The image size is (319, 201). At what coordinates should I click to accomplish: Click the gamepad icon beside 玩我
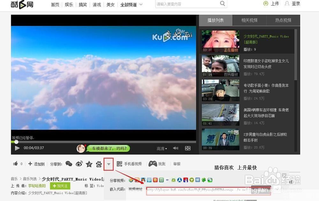152,164
